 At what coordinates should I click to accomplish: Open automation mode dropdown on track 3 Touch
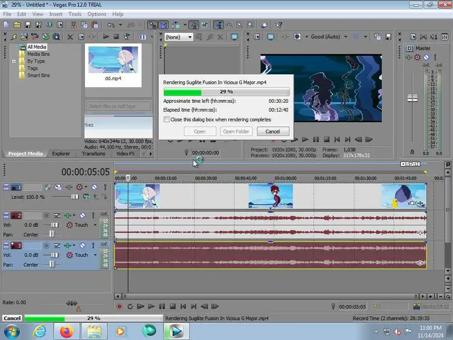(x=95, y=255)
